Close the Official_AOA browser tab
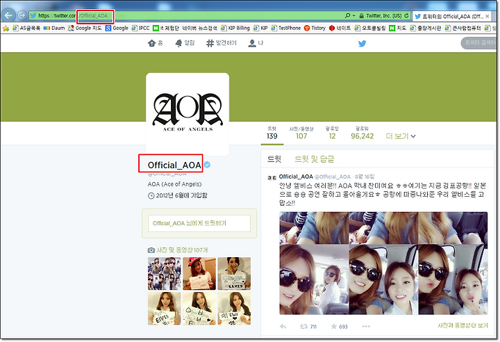Screen dimensions: 500x342 click(487, 16)
